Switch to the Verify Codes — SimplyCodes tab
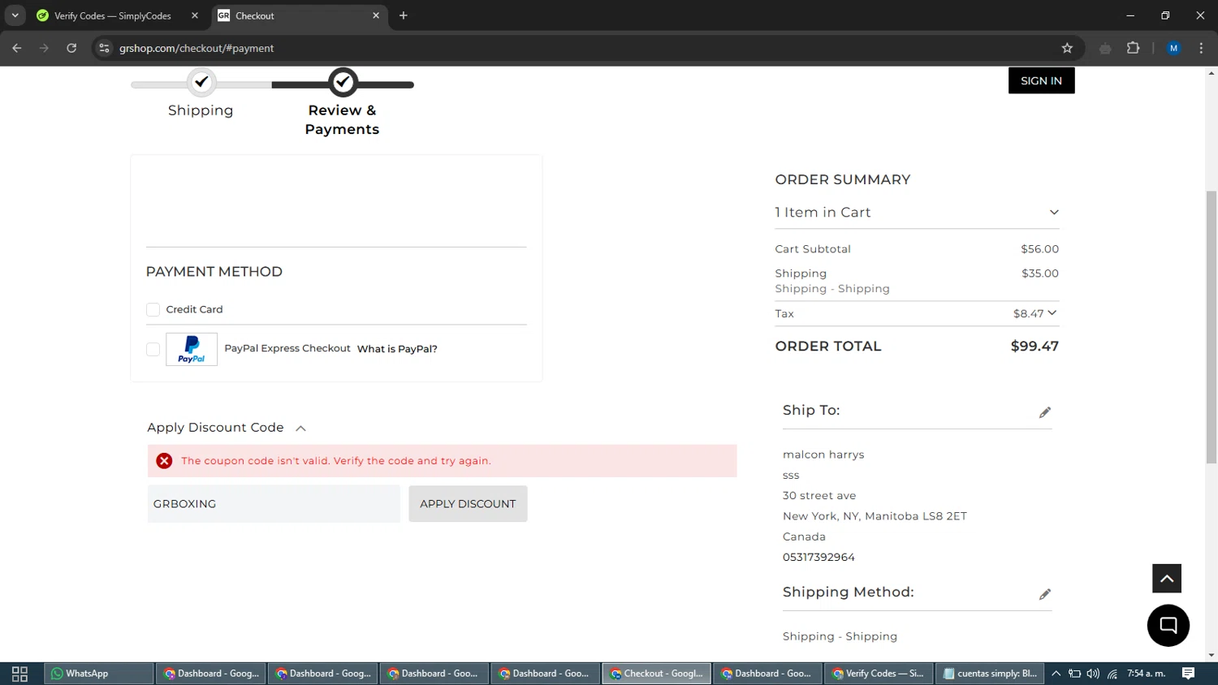The height and width of the screenshot is (685, 1218). pos(114,15)
